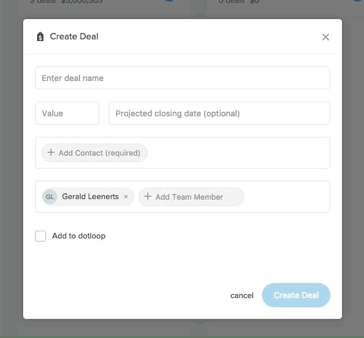Click the plus icon beside Add Team Member
Image resolution: width=364 pixels, height=338 pixels.
[148, 197]
